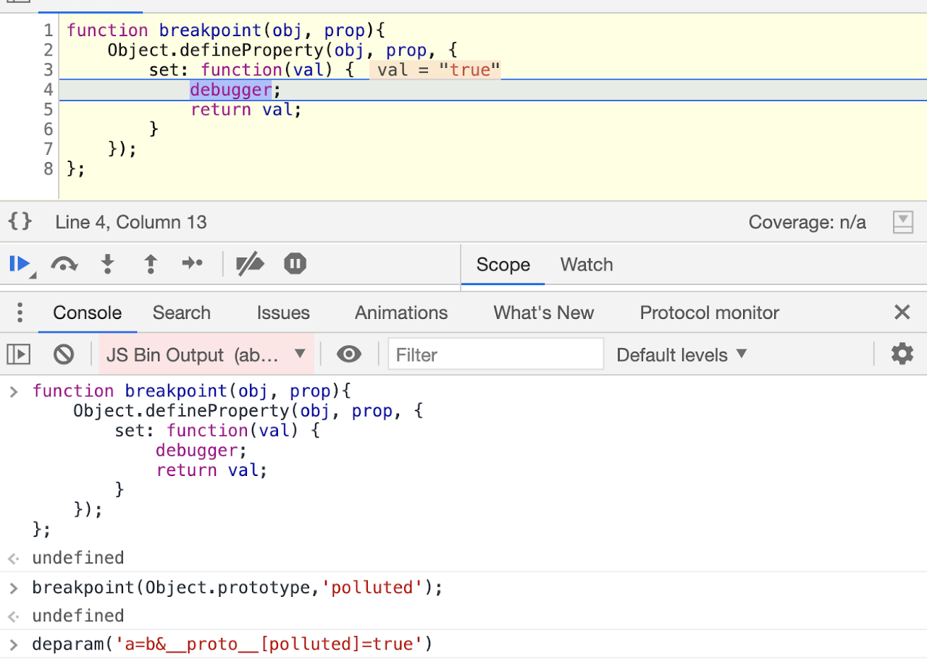Open Protocol monitor tab

click(x=709, y=313)
